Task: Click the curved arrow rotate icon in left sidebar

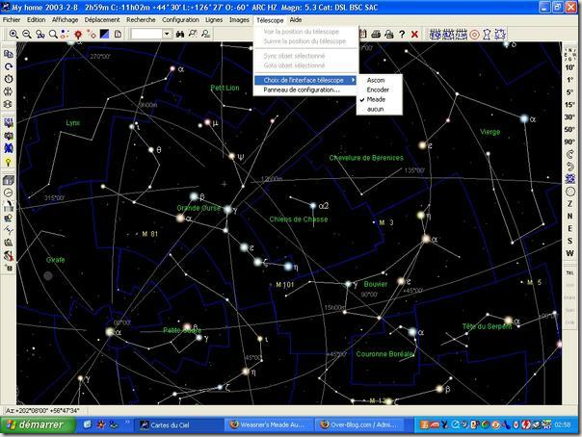Action: coord(8,66)
